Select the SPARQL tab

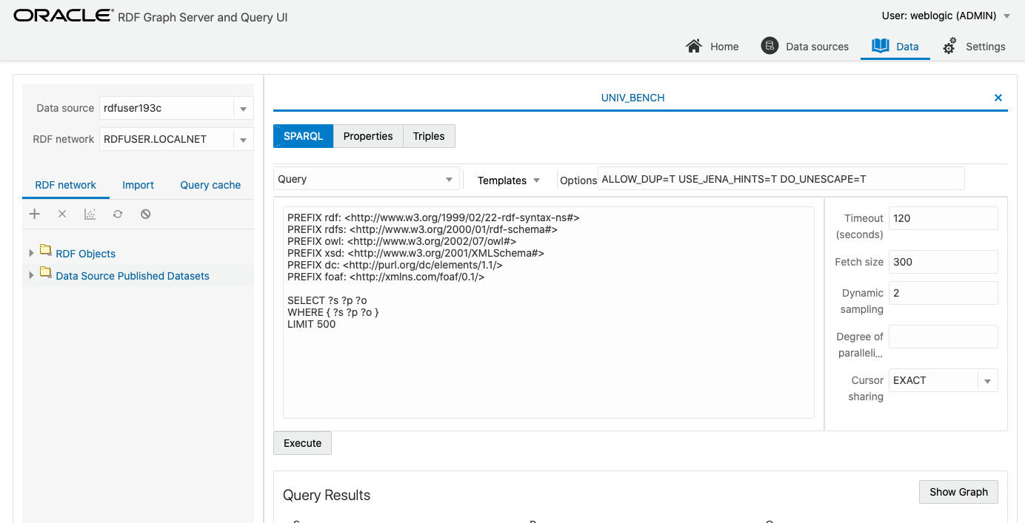(304, 136)
